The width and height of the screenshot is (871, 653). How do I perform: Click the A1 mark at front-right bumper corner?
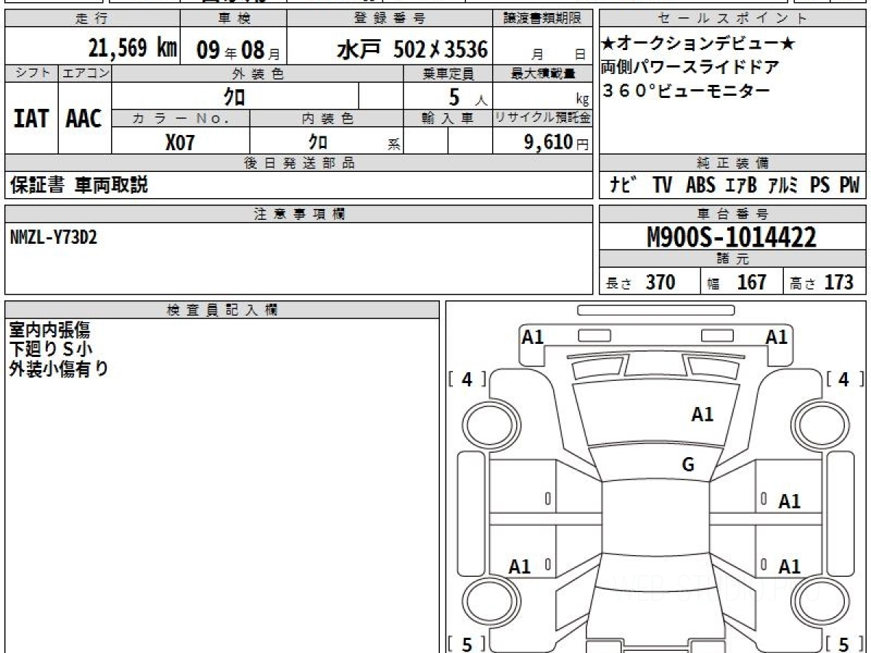click(x=777, y=337)
